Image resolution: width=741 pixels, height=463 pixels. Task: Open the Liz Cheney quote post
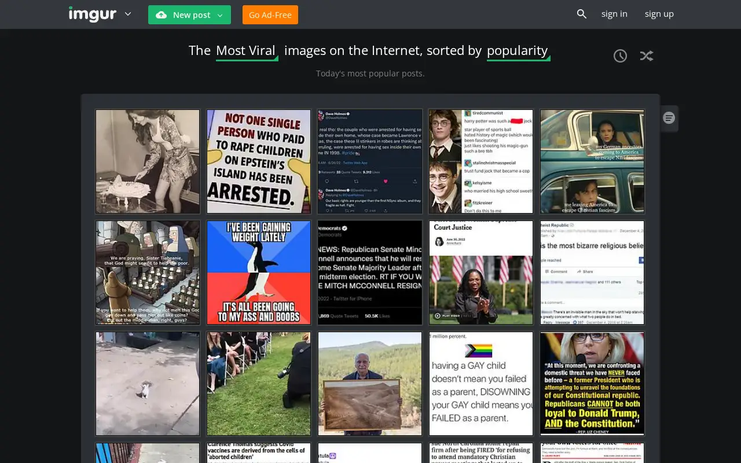(592, 384)
